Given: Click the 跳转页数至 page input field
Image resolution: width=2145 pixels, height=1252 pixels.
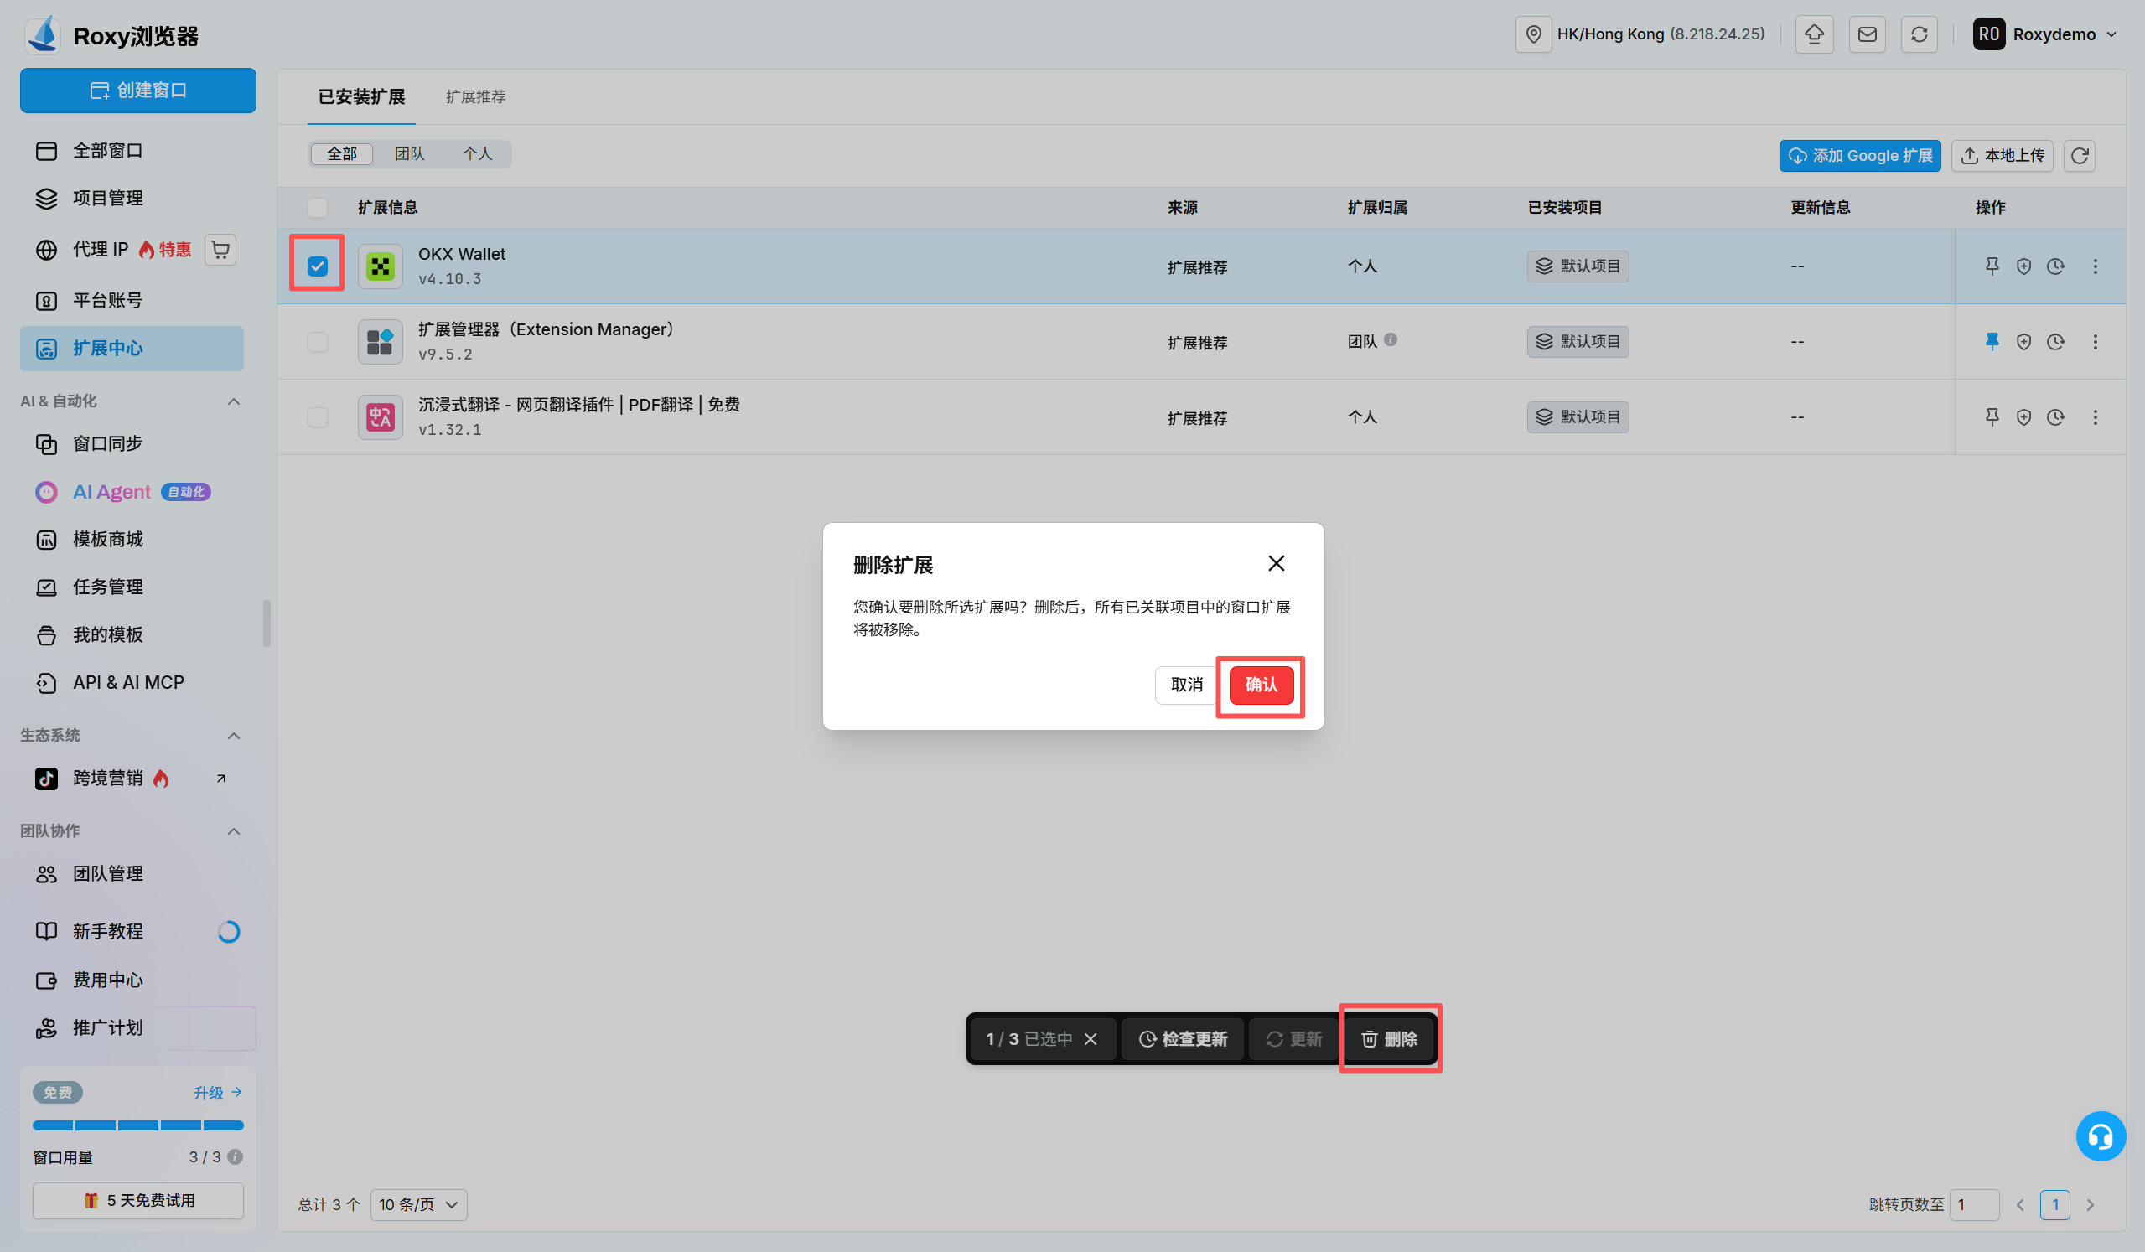Looking at the screenshot, I should coord(1972,1204).
